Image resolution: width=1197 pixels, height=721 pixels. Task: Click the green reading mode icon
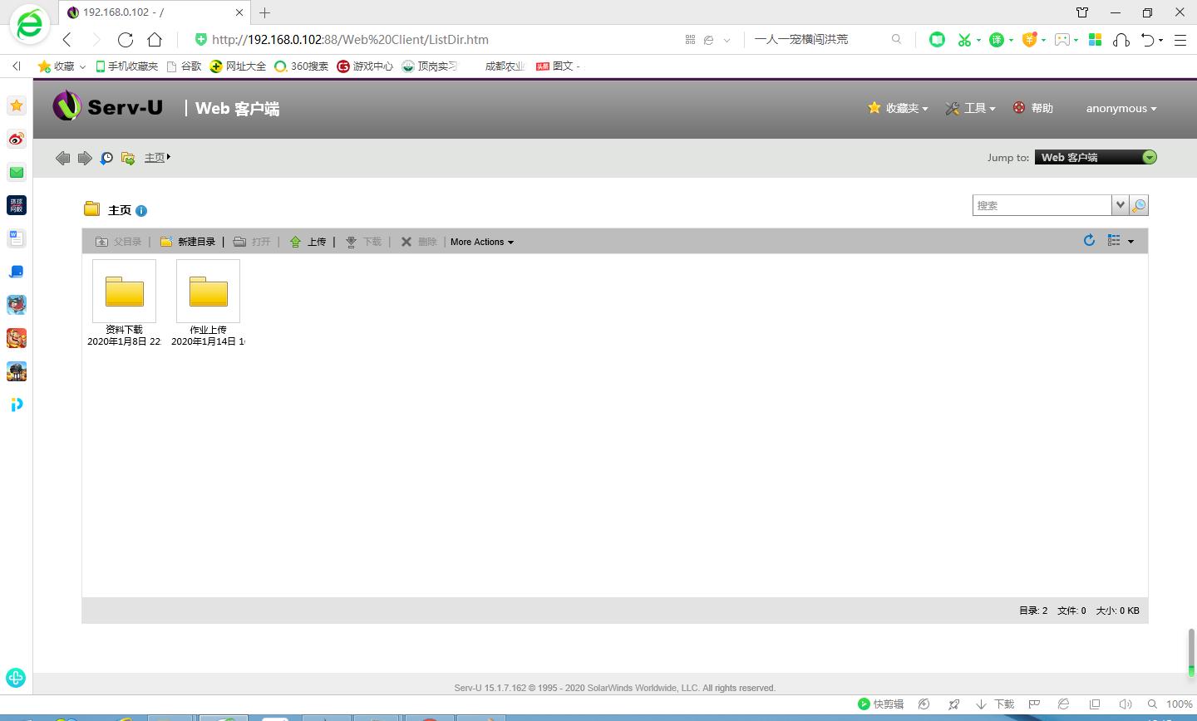(x=937, y=39)
